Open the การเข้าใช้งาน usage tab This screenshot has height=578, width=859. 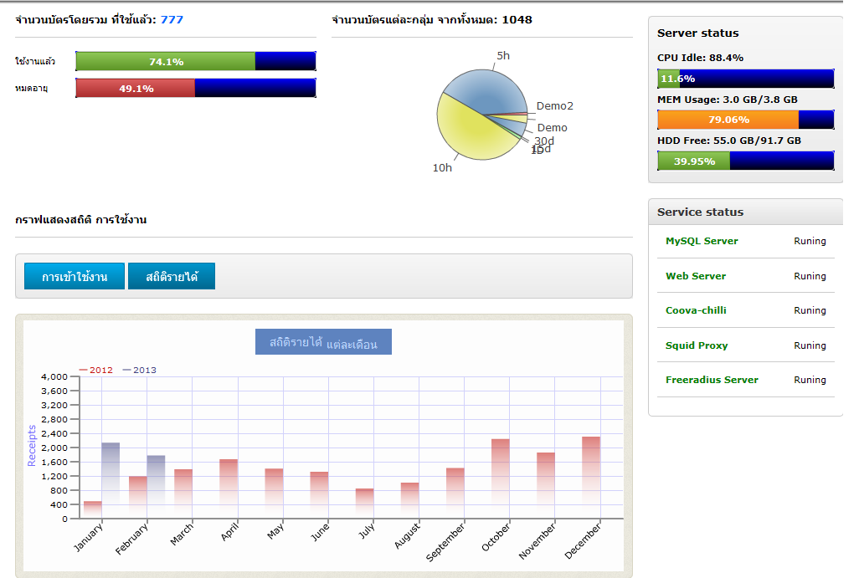75,276
